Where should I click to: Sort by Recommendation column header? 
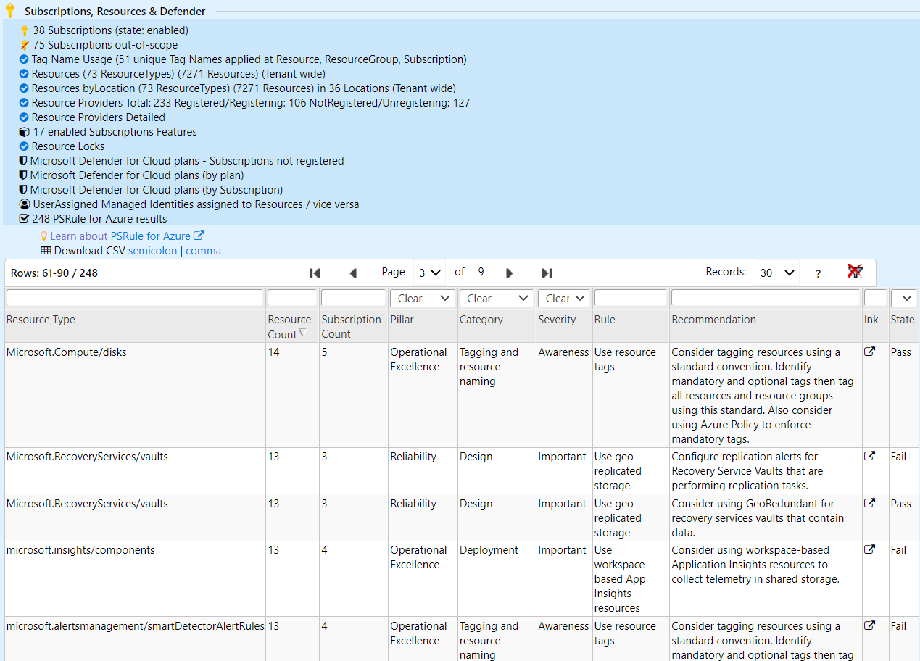pyautogui.click(x=713, y=320)
